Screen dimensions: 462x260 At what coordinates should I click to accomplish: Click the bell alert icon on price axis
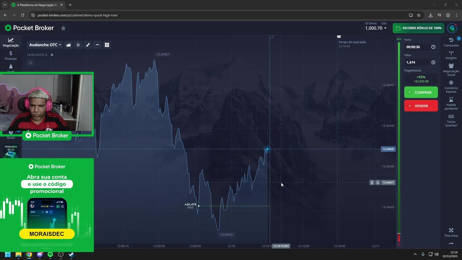(x=378, y=183)
